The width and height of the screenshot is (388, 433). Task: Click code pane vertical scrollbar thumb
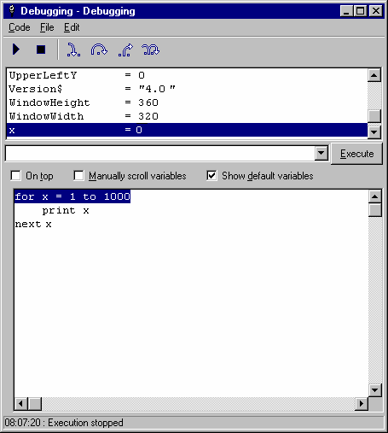375,210
